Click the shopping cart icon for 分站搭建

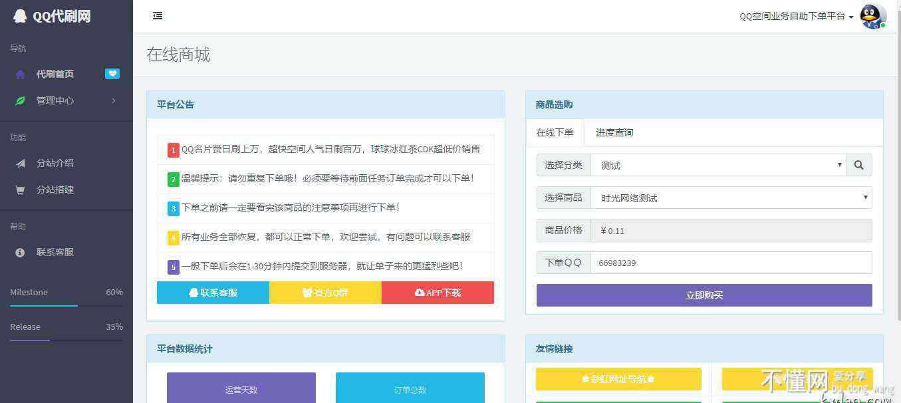[x=21, y=190]
